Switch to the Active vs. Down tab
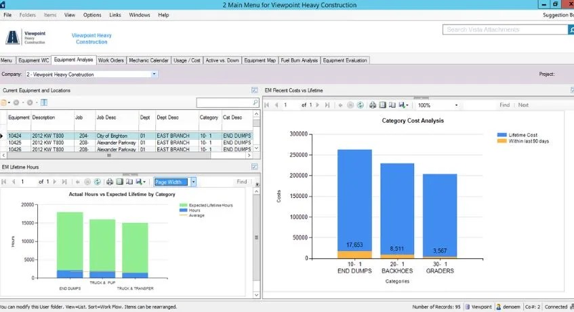574x312 pixels. pos(222,60)
